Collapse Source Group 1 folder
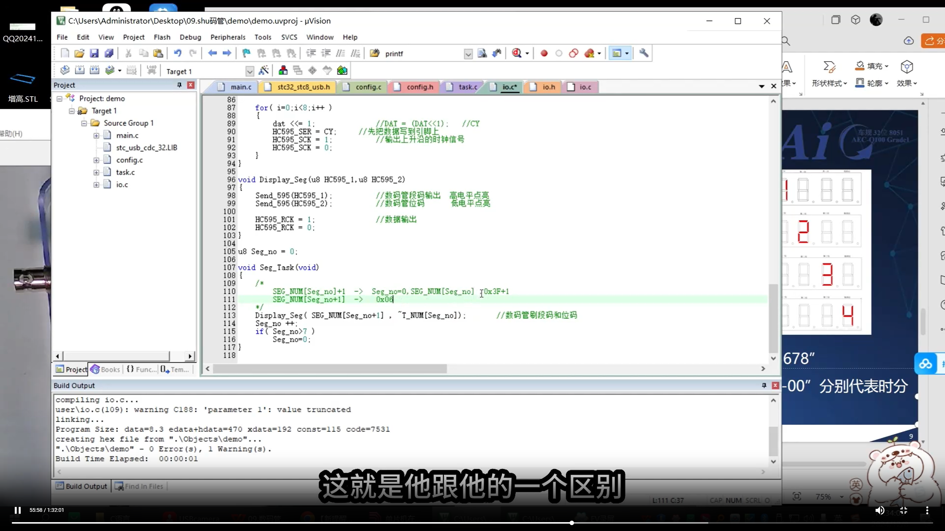 [84, 123]
